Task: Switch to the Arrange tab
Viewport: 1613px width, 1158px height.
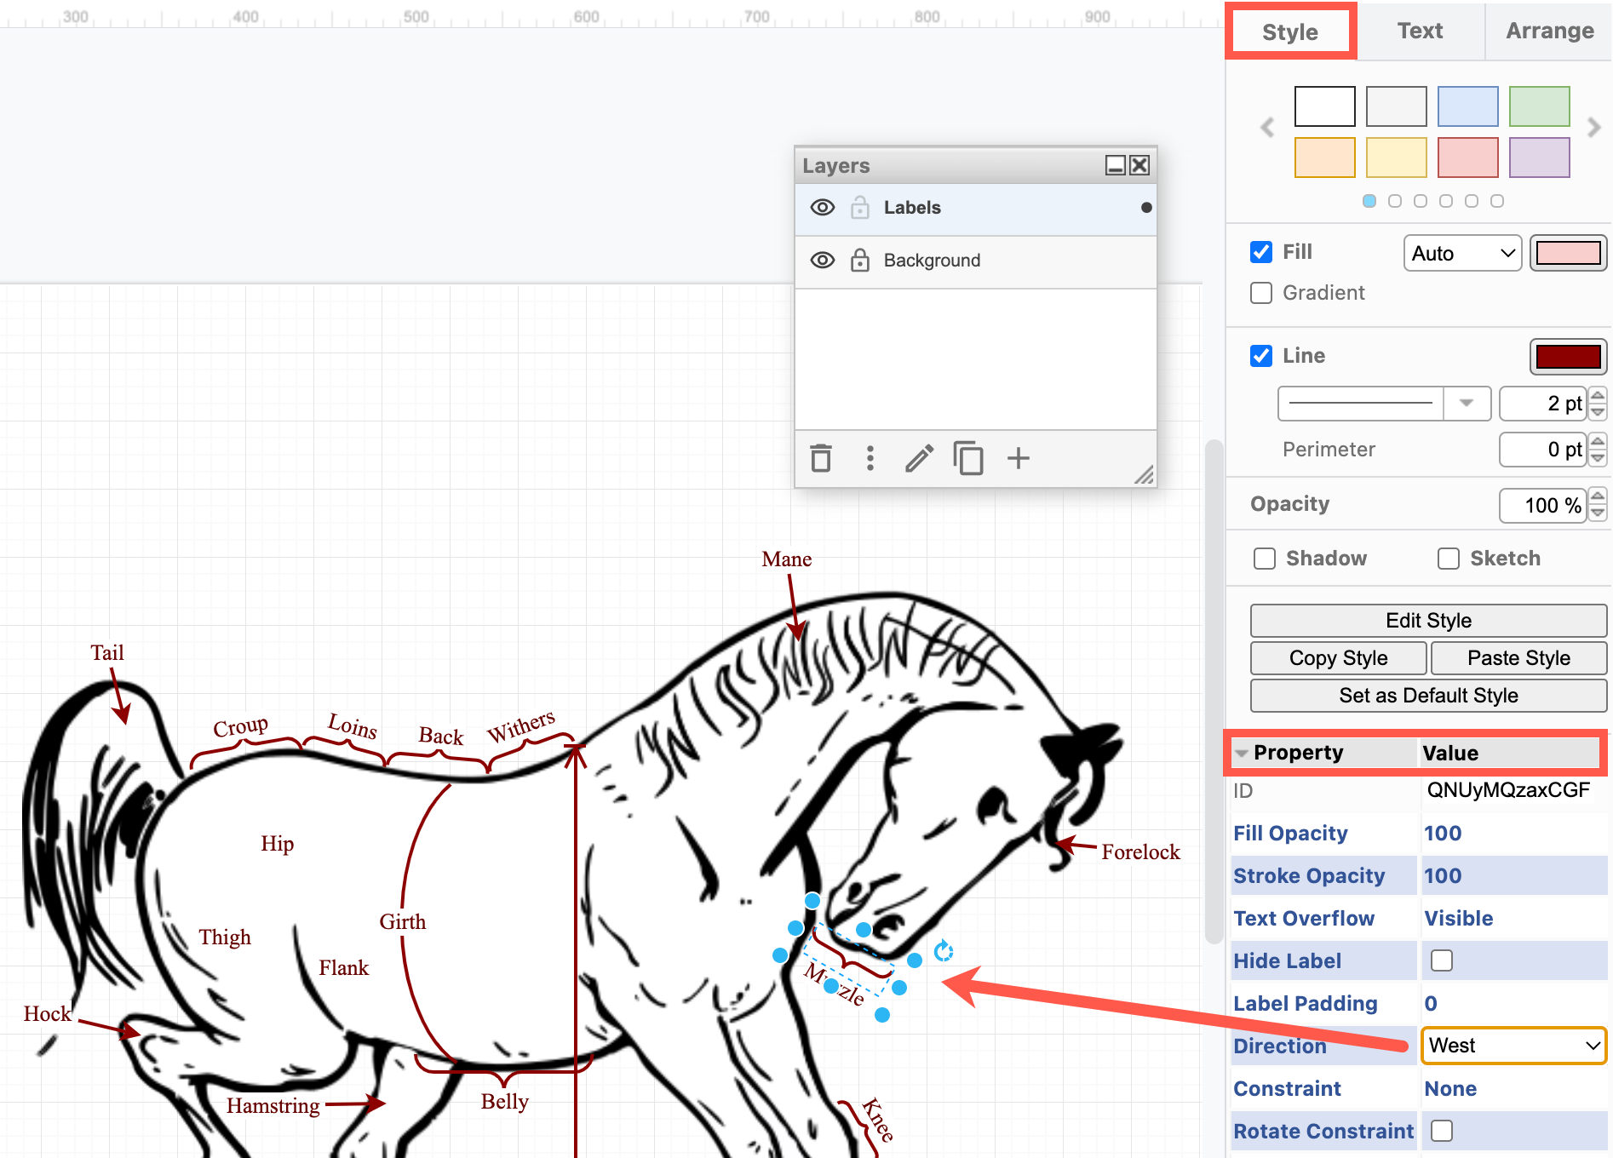Action: [x=1548, y=31]
